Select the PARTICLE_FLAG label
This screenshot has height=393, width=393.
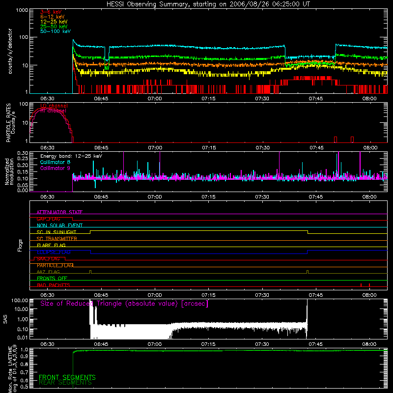[x=55, y=265]
